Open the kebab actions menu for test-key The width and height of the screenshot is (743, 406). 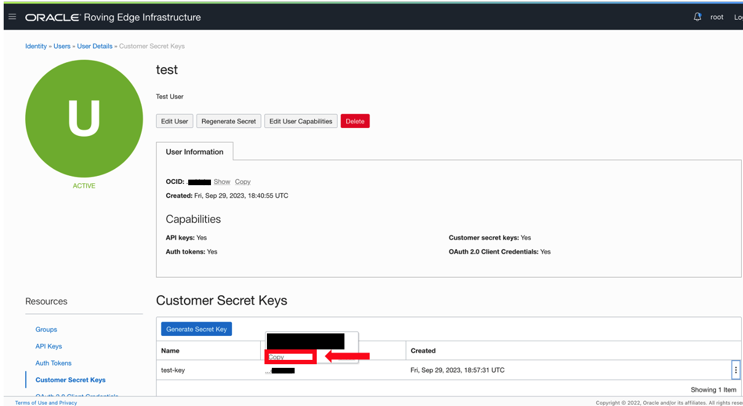pos(736,370)
